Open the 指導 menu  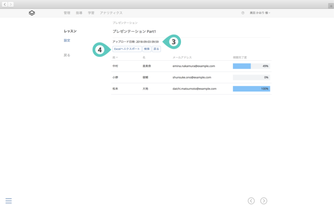[x=79, y=13]
